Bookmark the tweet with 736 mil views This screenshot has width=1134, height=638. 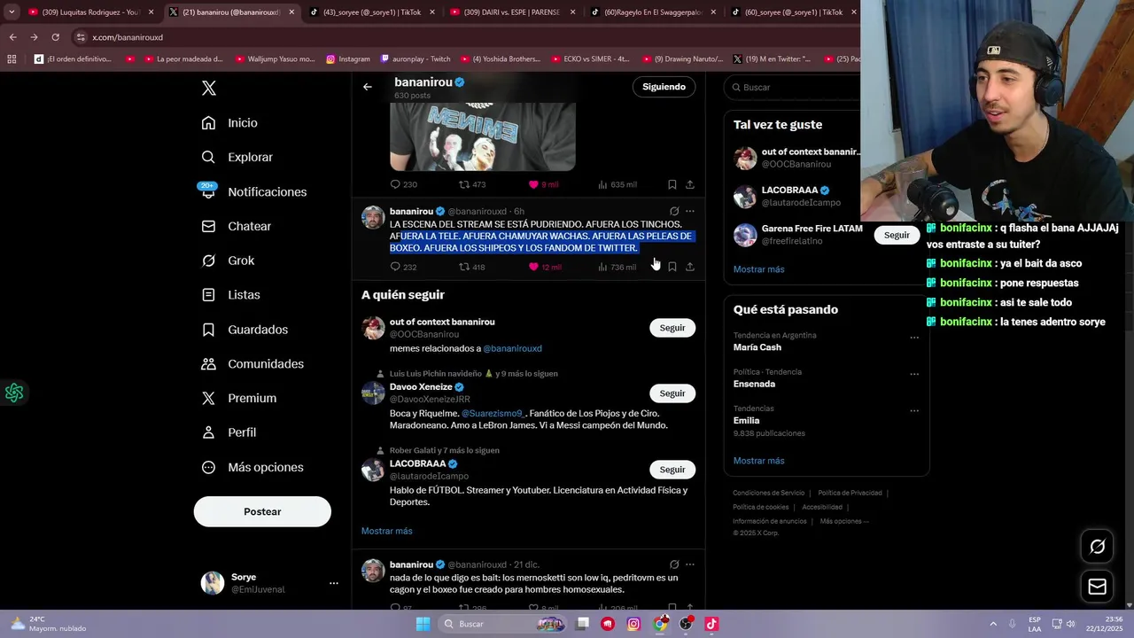[672, 267]
